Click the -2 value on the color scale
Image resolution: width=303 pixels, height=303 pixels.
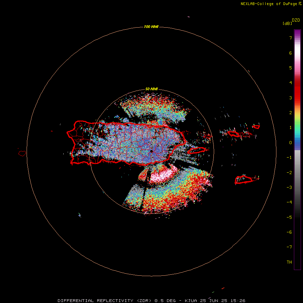point(289,173)
